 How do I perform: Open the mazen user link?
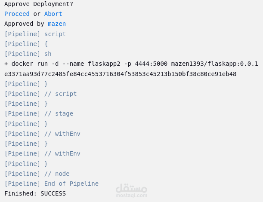coord(57,24)
